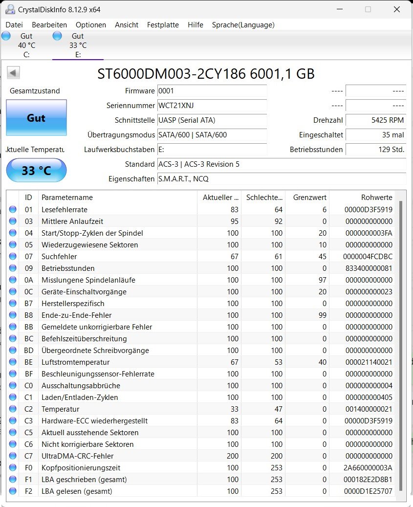Image resolution: width=413 pixels, height=507 pixels.
Task: Select the status dot next to Temperatur row
Action: coord(13,409)
